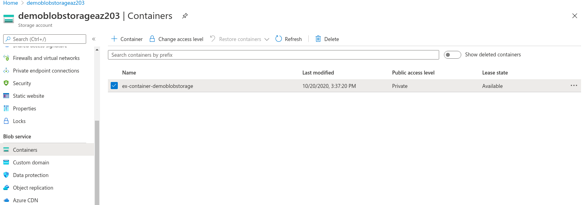The image size is (587, 205).
Task: Select Properties in the sidebar
Action: (25, 108)
